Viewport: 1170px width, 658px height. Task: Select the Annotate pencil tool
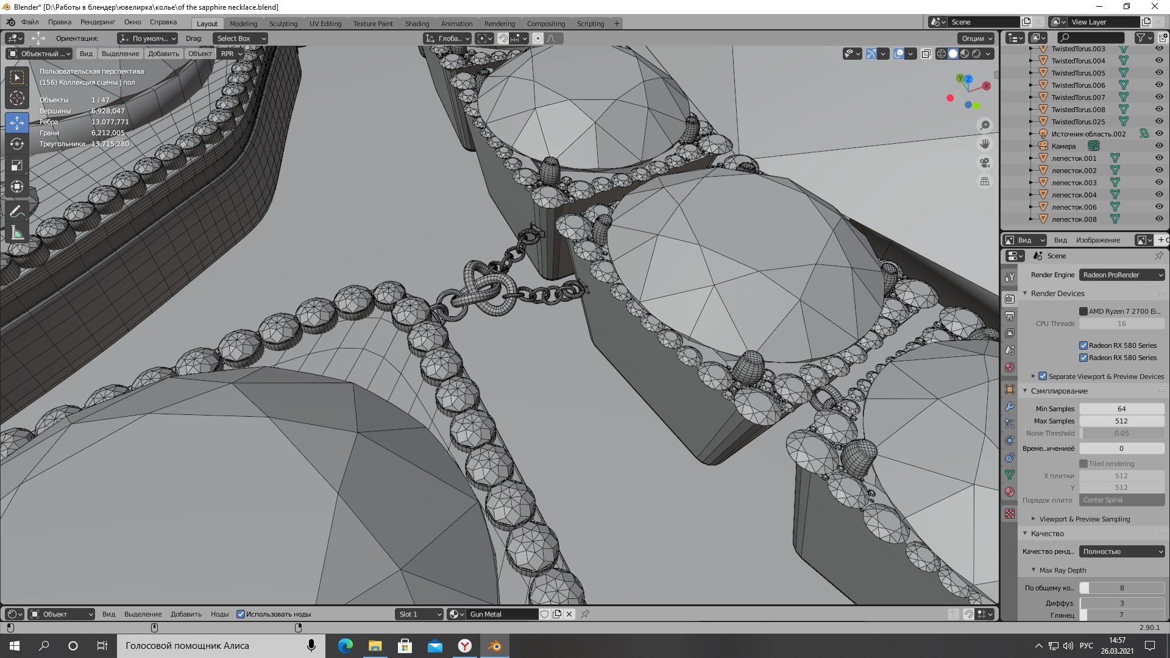coord(17,211)
